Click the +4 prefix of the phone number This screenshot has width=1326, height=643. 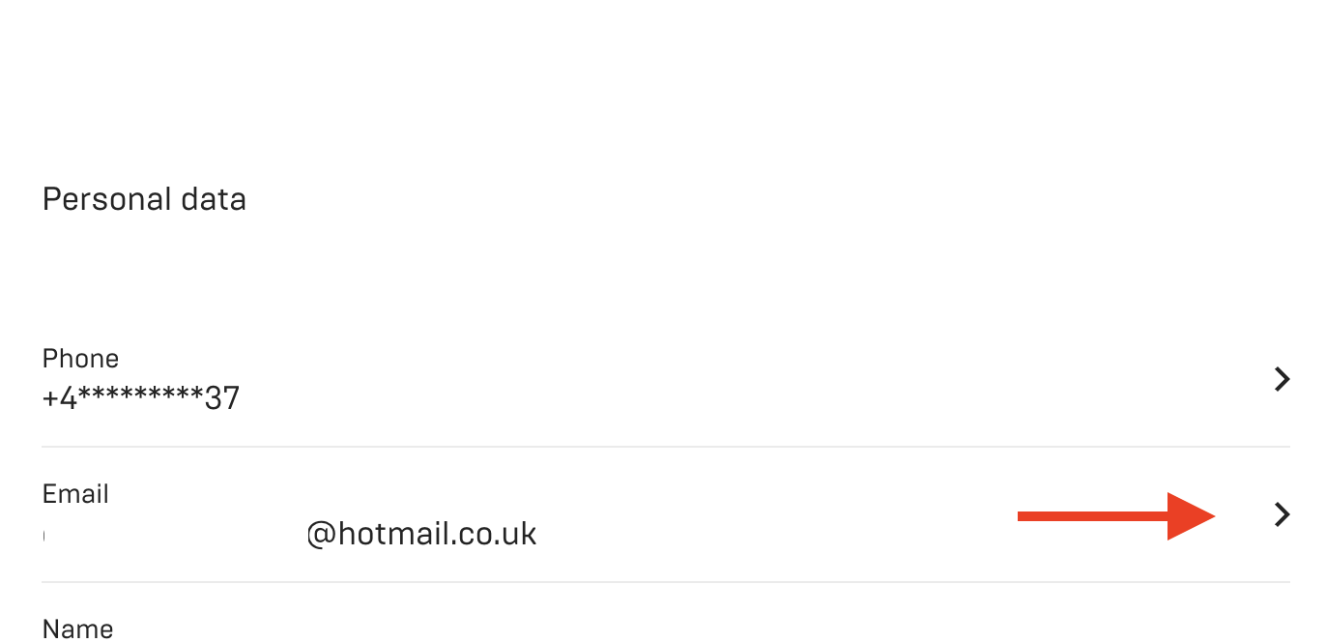tap(60, 398)
